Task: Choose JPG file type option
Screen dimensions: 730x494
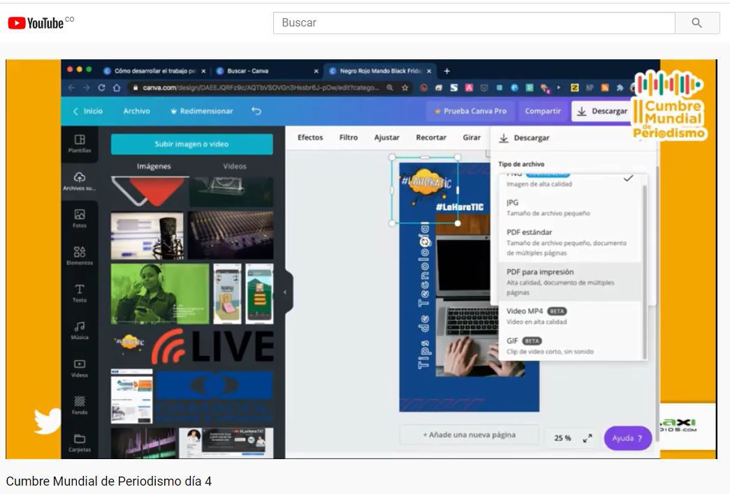Action: 570,207
